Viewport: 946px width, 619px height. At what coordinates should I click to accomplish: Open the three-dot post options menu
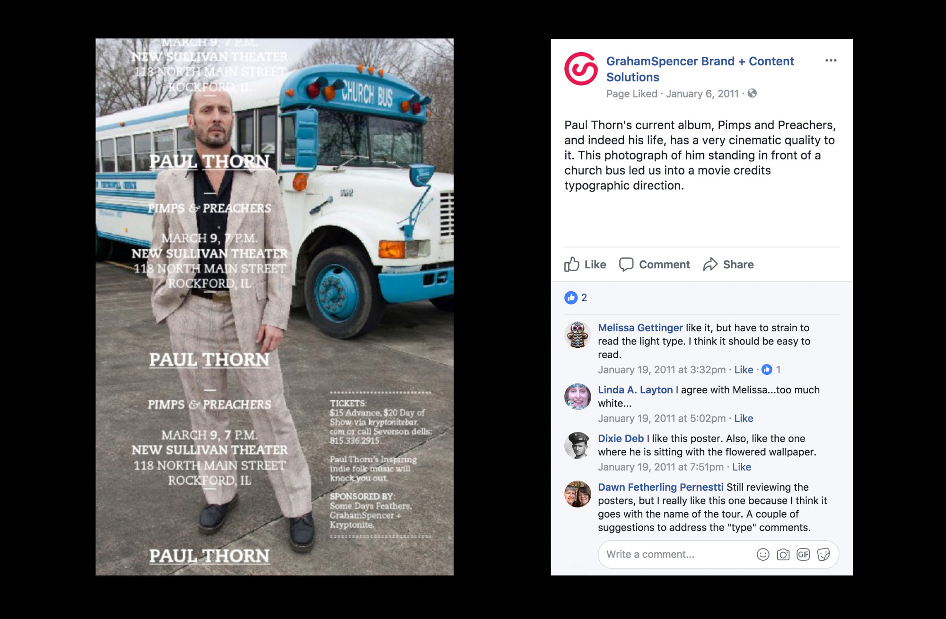831,61
